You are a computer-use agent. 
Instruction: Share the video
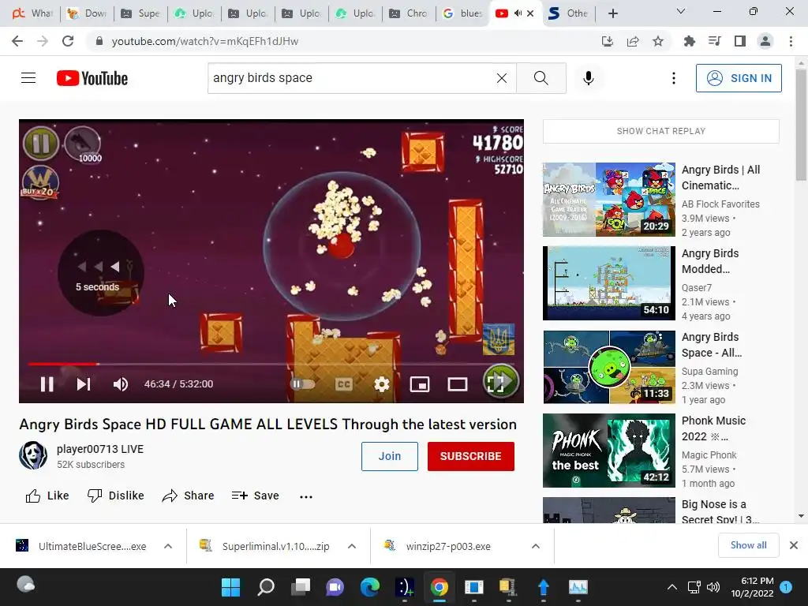coord(188,496)
